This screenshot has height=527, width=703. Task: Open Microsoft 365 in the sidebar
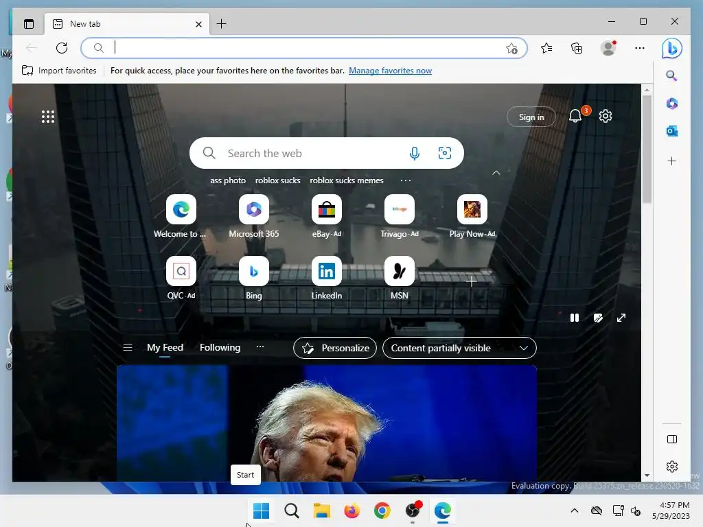tap(671, 104)
